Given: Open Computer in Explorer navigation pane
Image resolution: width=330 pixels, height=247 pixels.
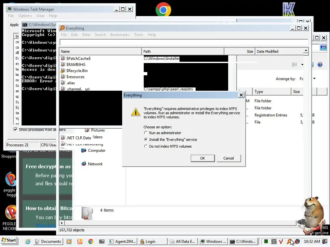Looking at the screenshot, I should pos(93,151).
